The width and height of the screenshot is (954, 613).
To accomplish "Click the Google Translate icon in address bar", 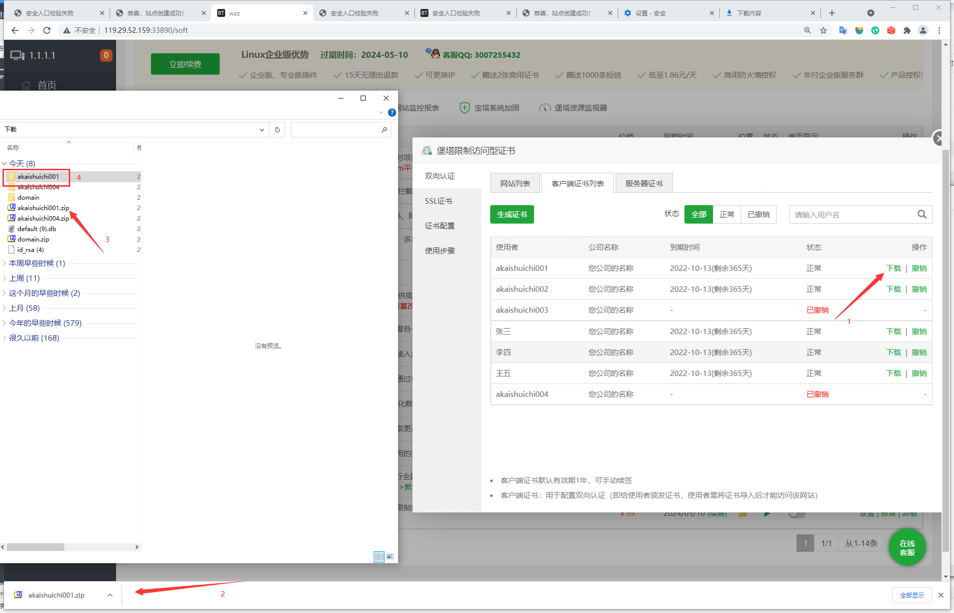I will point(843,30).
